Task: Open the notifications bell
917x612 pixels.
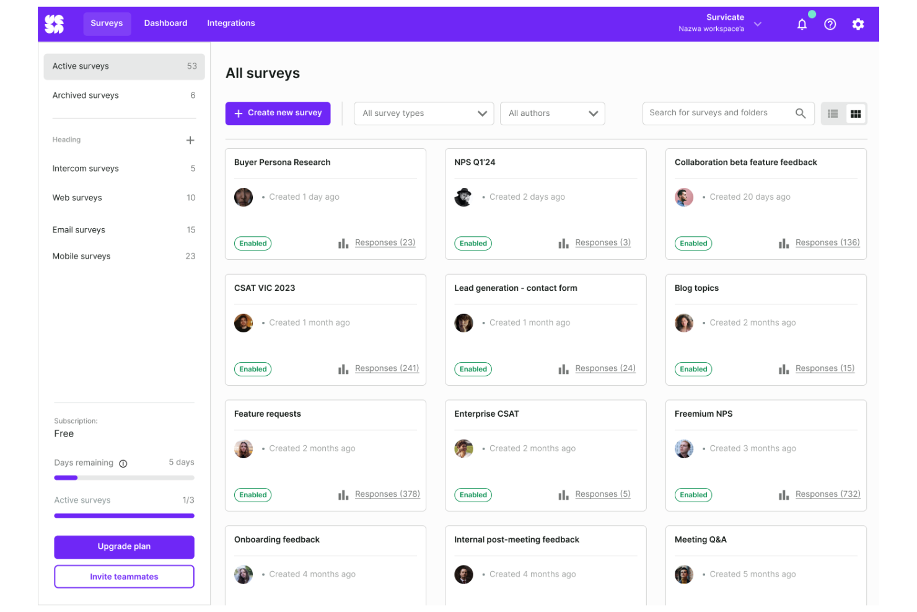Action: click(802, 24)
